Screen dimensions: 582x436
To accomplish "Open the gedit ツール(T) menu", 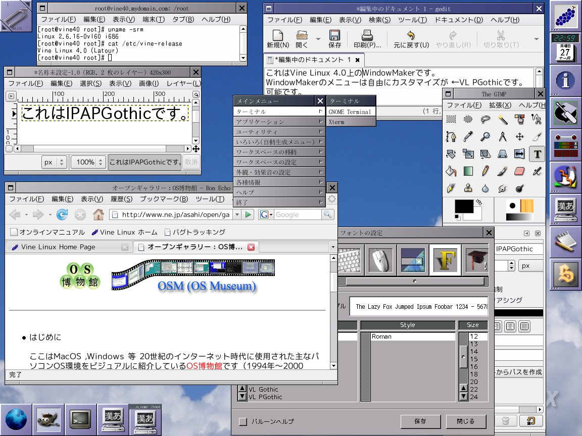I will [412, 20].
